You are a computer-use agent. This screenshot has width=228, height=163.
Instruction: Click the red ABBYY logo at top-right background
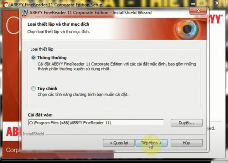pyautogui.click(x=214, y=19)
